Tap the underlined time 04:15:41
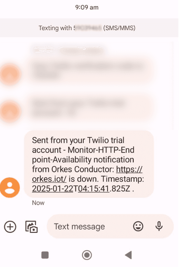179x267 pixels. [x=93, y=189]
